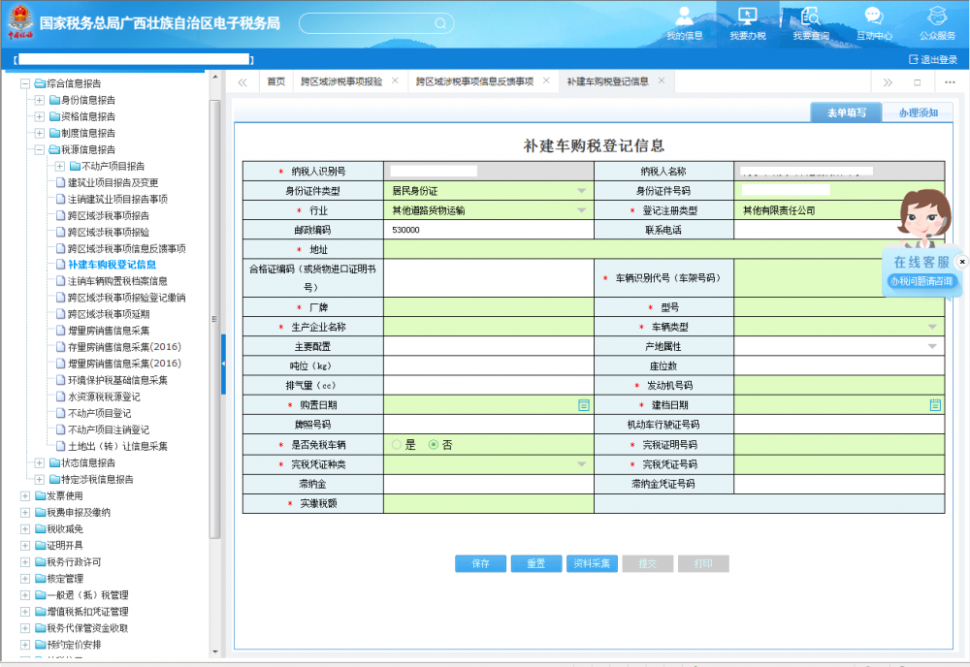
Task: Select 否 for 是否免税车辆
Action: click(434, 444)
